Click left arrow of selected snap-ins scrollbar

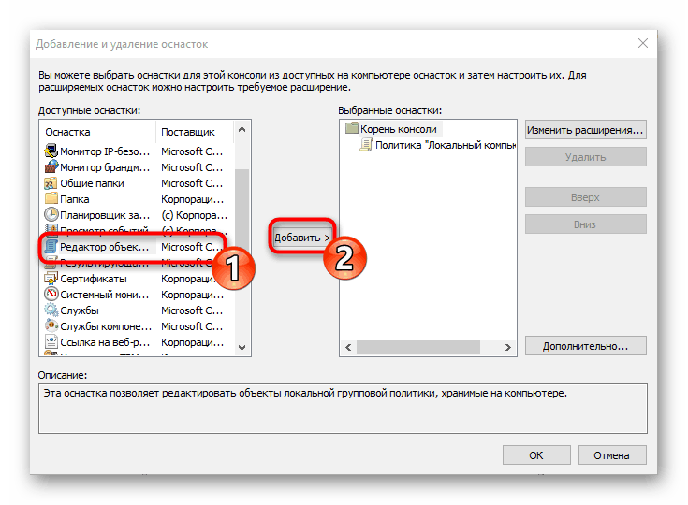tap(348, 347)
